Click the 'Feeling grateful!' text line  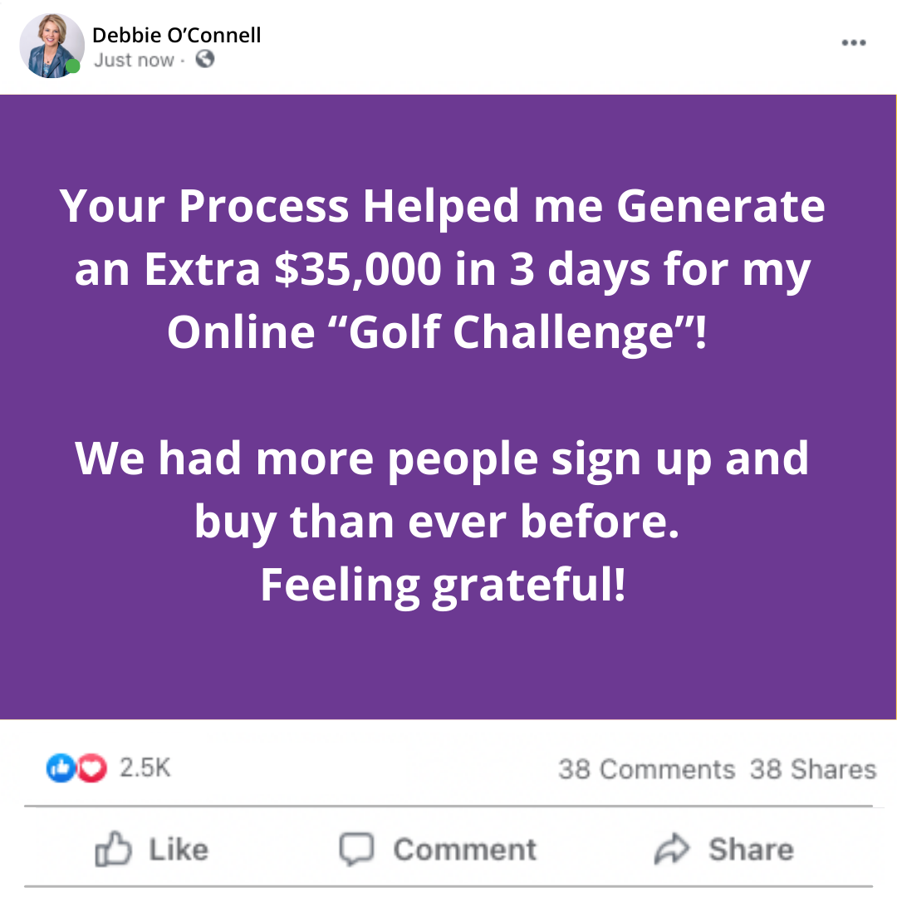(x=444, y=586)
